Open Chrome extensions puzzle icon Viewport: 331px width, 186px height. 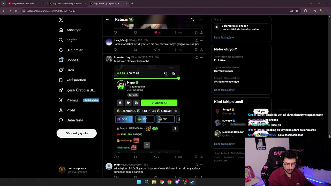pos(306,11)
